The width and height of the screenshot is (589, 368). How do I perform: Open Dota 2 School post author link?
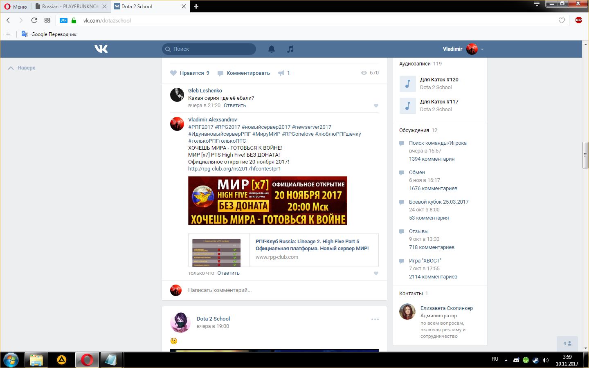[213, 319]
